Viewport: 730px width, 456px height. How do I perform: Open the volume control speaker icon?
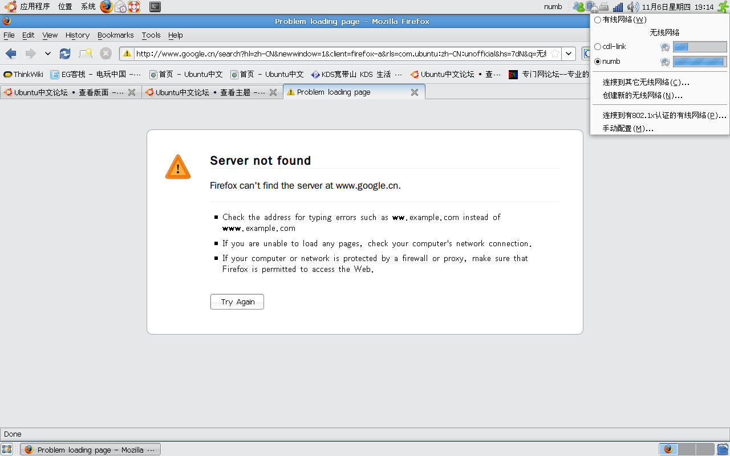click(x=632, y=7)
